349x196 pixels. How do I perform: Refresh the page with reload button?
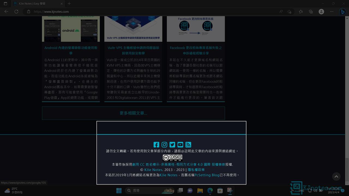[16, 12]
